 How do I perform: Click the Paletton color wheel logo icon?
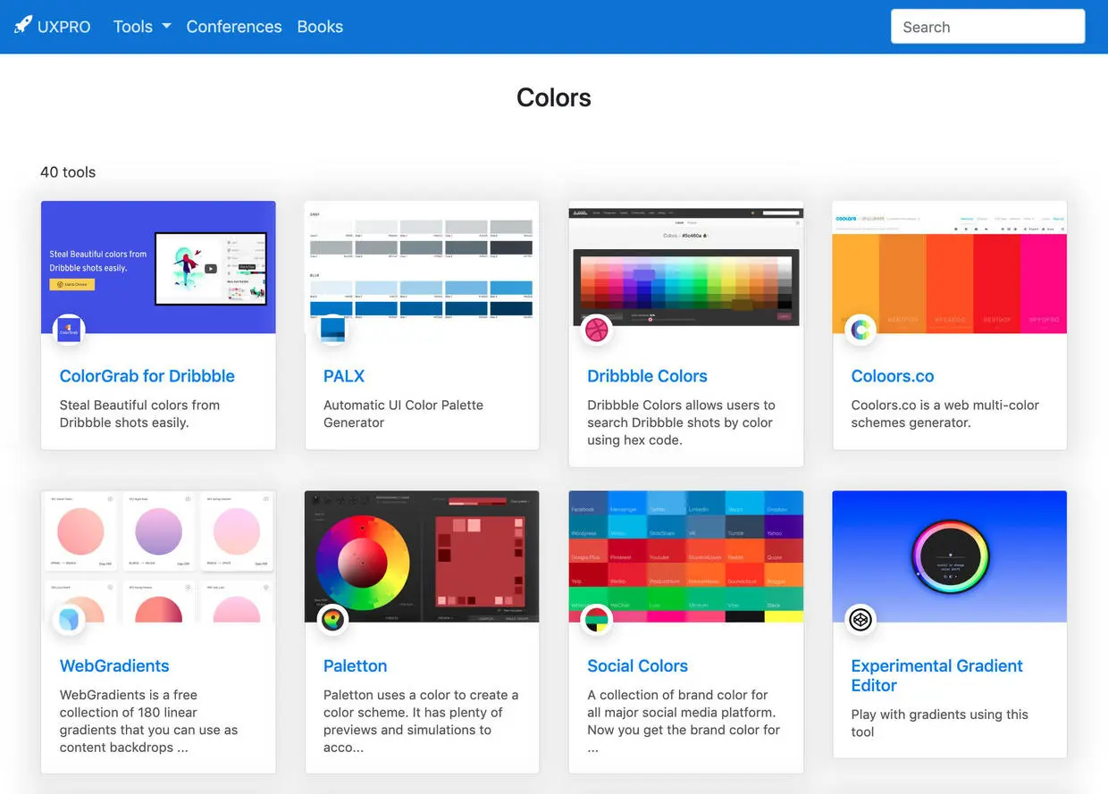tap(332, 620)
